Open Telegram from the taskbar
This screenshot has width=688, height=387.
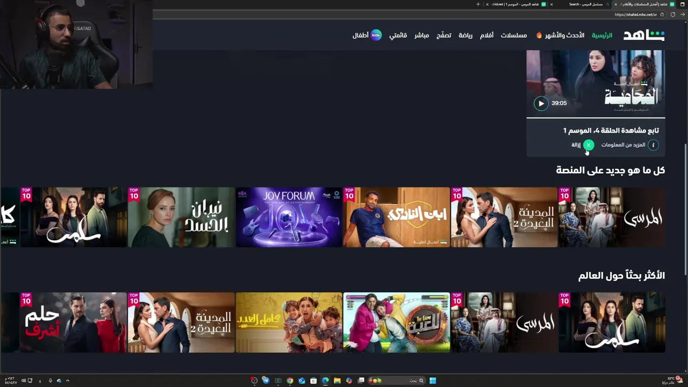pyautogui.click(x=266, y=381)
